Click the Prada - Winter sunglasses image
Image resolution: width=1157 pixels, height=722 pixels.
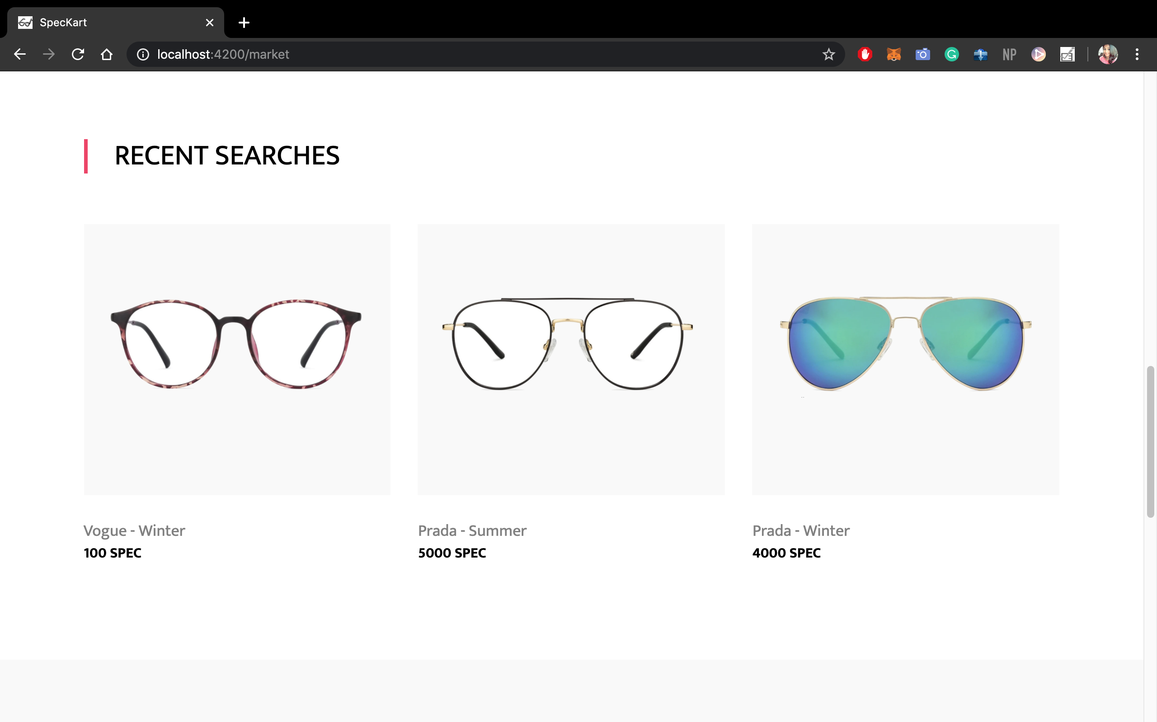(905, 359)
